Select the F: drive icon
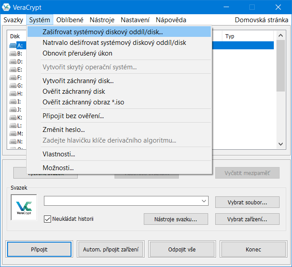 coord(13,78)
